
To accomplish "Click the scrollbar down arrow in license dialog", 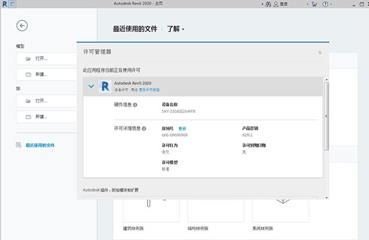I will (327, 198).
